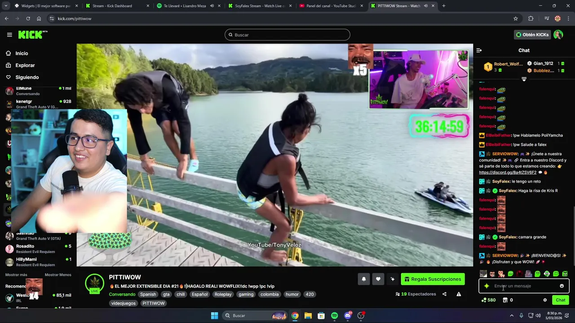Mute the PITTIWOW Stream tab audio

click(425, 6)
